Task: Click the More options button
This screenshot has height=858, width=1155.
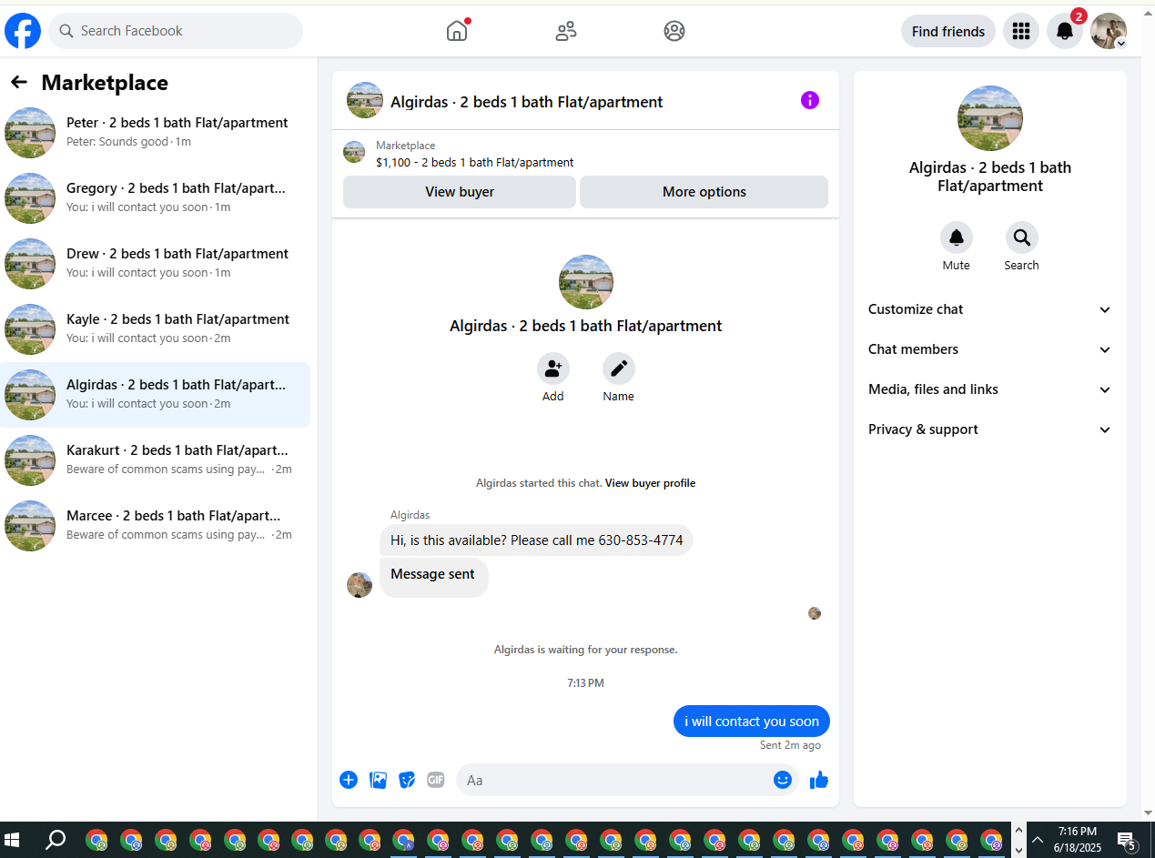Action: [704, 192]
